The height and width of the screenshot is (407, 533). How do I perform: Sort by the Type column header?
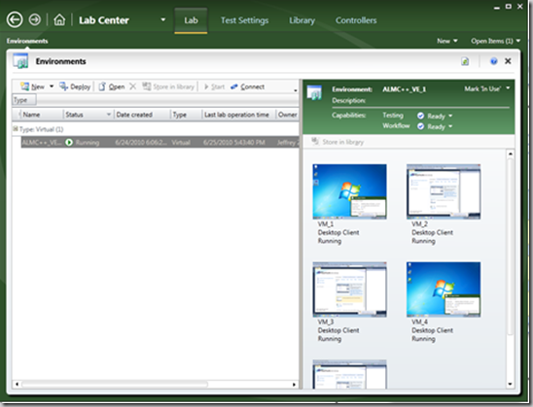point(186,115)
